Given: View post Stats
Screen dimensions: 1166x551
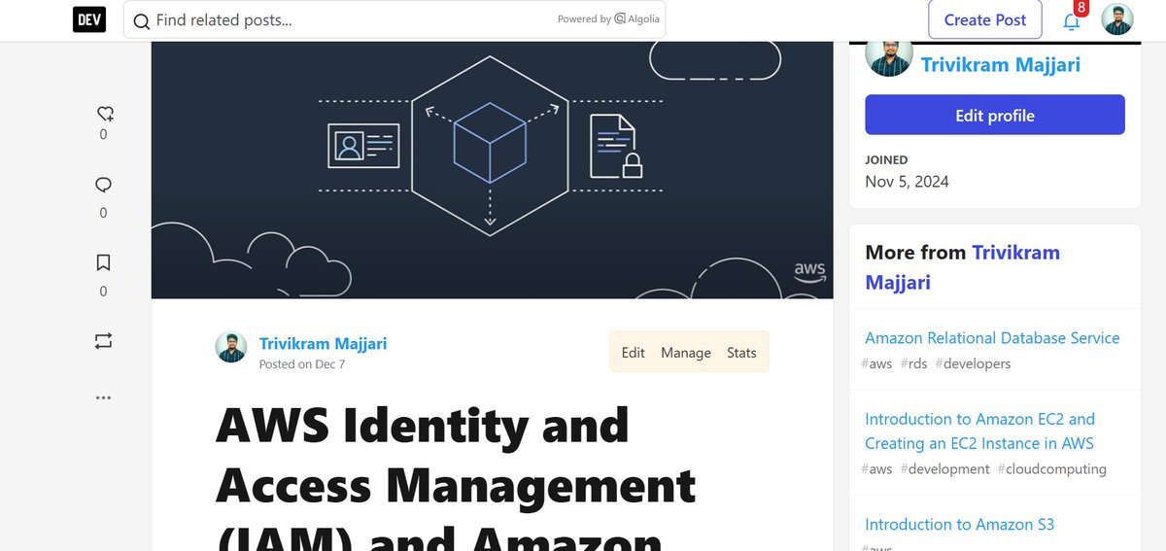Looking at the screenshot, I should tap(741, 353).
